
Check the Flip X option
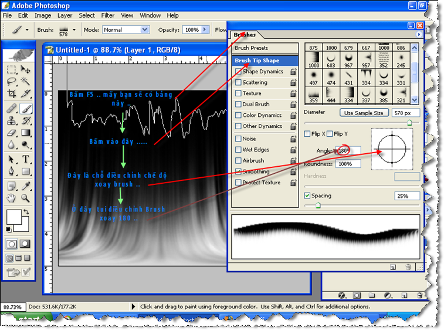click(x=307, y=134)
